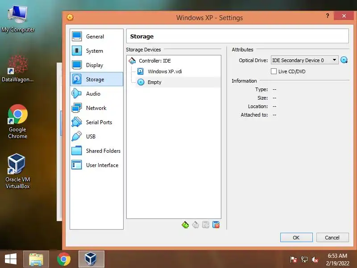357x268 pixels.
Task: Click the Serial Ports connector icon
Action: [76, 122]
